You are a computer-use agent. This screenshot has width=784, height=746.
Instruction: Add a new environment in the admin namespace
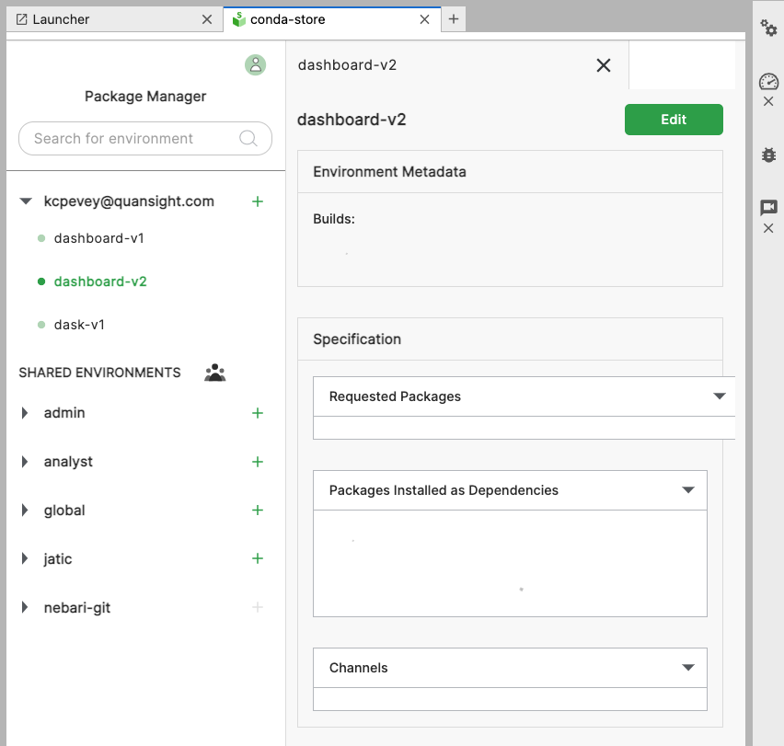click(x=257, y=412)
